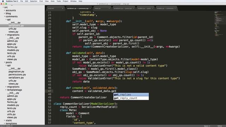Image resolution: width=226 pixels, height=127 pixels.
Task: Collapse the src root folder arrow
Action: coord(3,7)
